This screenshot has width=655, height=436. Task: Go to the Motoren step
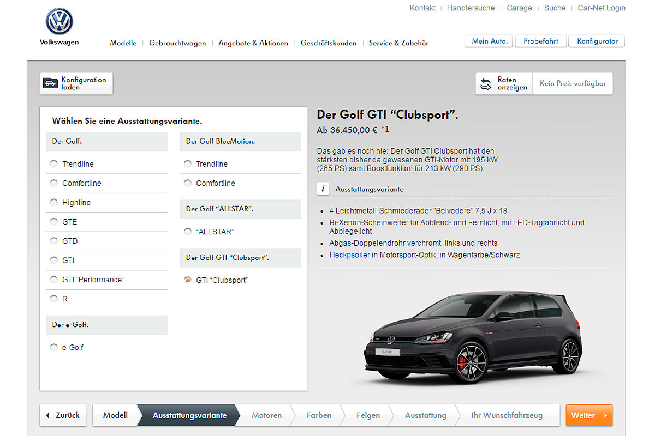click(x=266, y=415)
